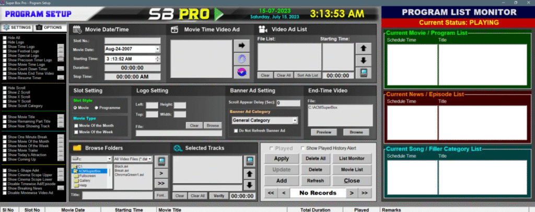Click Sort Adv List button

[x=307, y=75]
